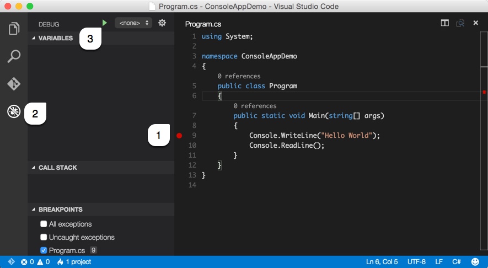Change the C# language mode
The image size is (488, 268).
[457, 262]
